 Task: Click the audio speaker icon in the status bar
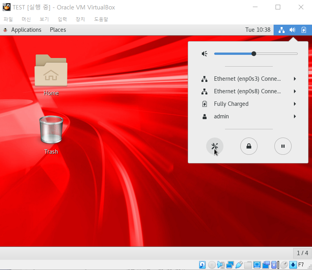pos(221,265)
